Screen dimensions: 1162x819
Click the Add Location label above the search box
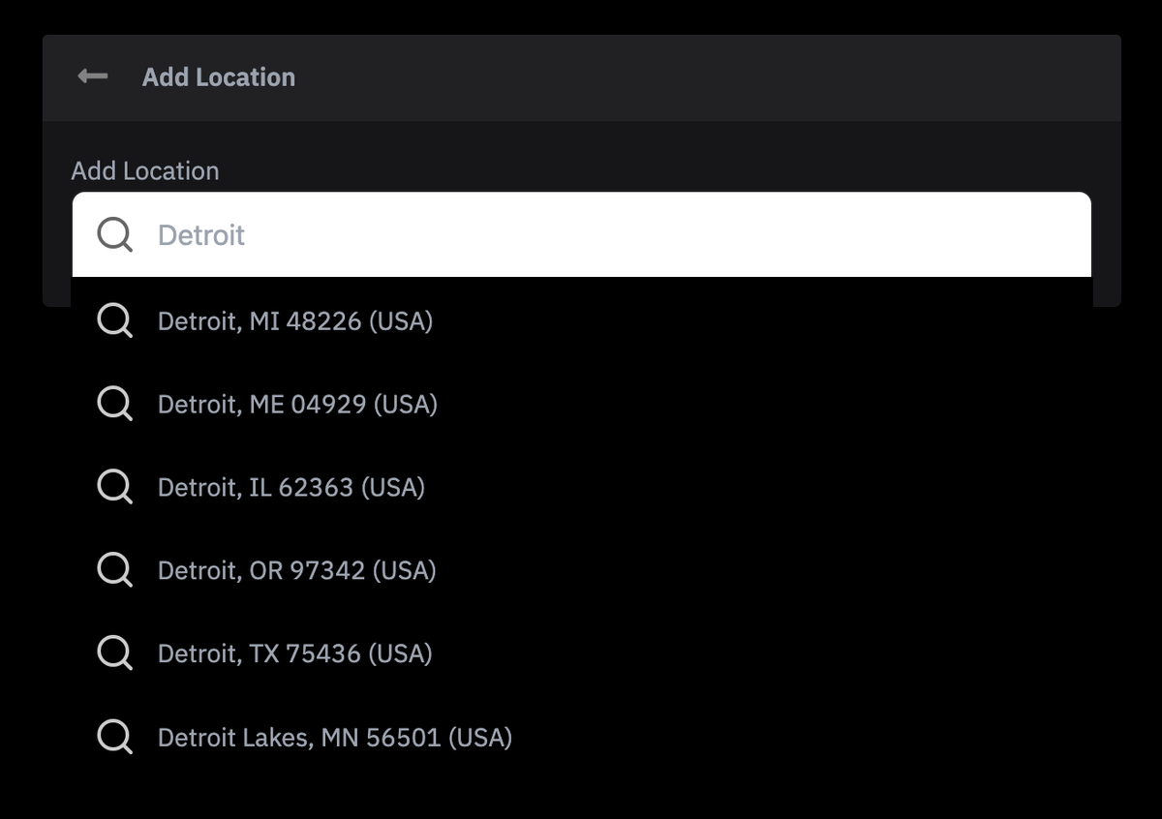point(145,171)
